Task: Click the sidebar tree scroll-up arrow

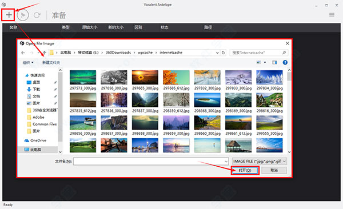Action: pos(60,70)
